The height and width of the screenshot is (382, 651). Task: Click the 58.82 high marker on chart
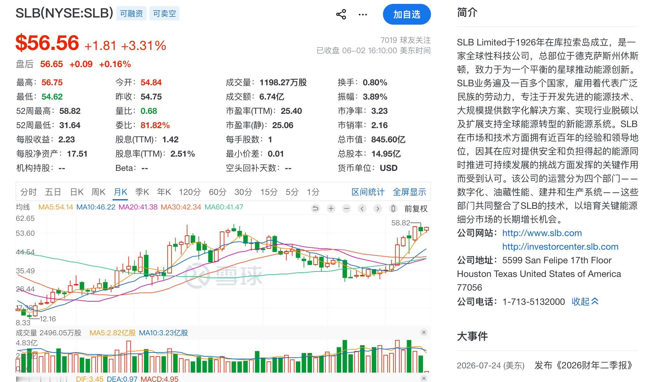click(x=401, y=223)
